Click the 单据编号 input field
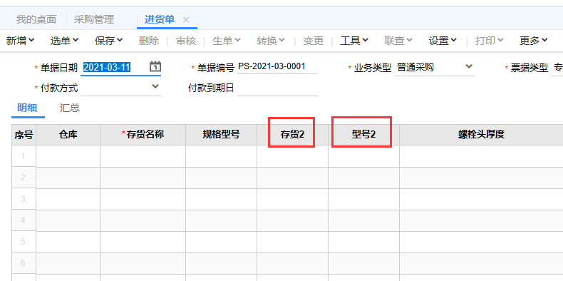563x281 pixels. 277,67
